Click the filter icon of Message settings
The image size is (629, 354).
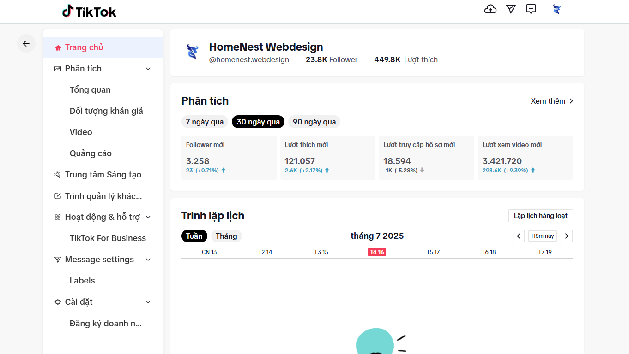tap(58, 260)
